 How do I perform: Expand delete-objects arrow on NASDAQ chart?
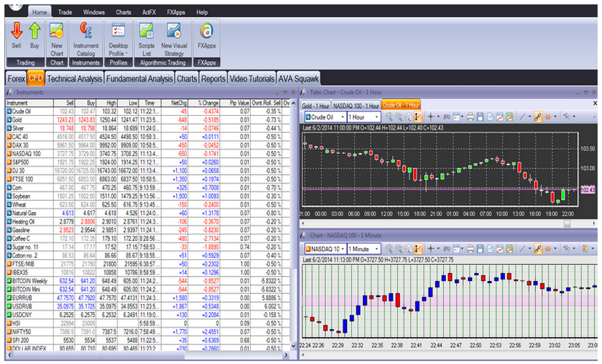[x=555, y=249]
